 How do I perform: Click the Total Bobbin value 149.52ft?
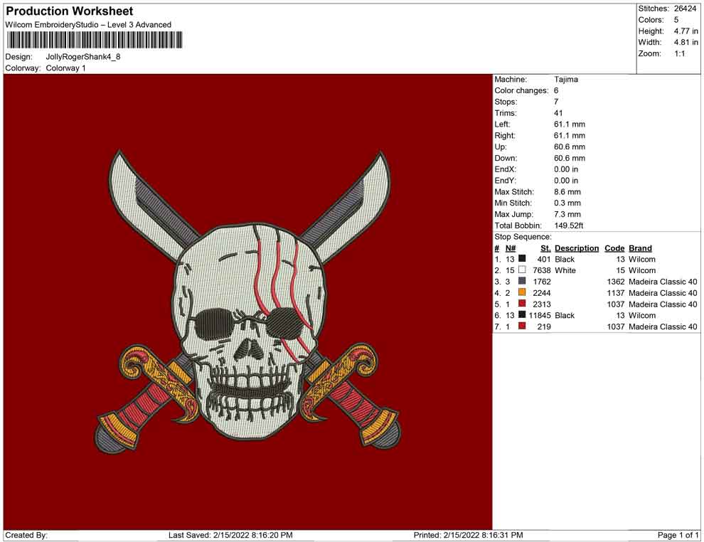pos(569,225)
